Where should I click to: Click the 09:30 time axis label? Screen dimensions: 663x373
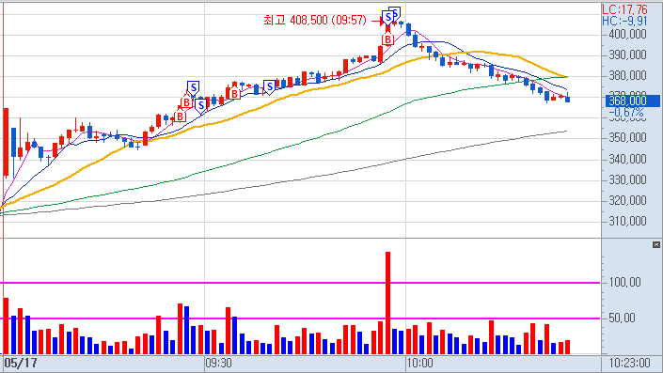coord(218,364)
